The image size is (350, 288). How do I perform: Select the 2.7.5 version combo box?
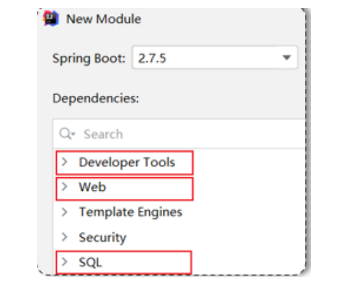[x=215, y=57]
